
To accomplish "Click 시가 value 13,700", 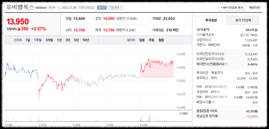I will (79, 30).
